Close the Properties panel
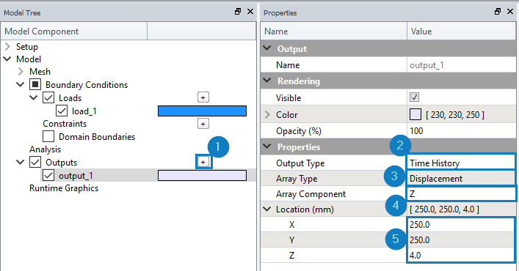Viewport: 519px width, 271px height. 510,12
